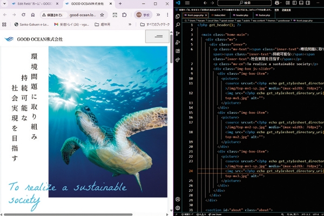Open the VS Code Explorer view
Viewport: 324px width, 216px height.
pos(178,16)
